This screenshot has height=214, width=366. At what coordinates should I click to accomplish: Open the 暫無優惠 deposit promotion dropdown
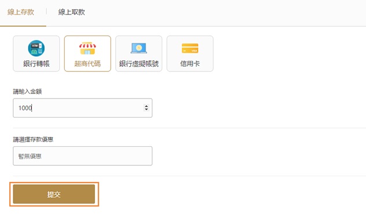(x=83, y=156)
